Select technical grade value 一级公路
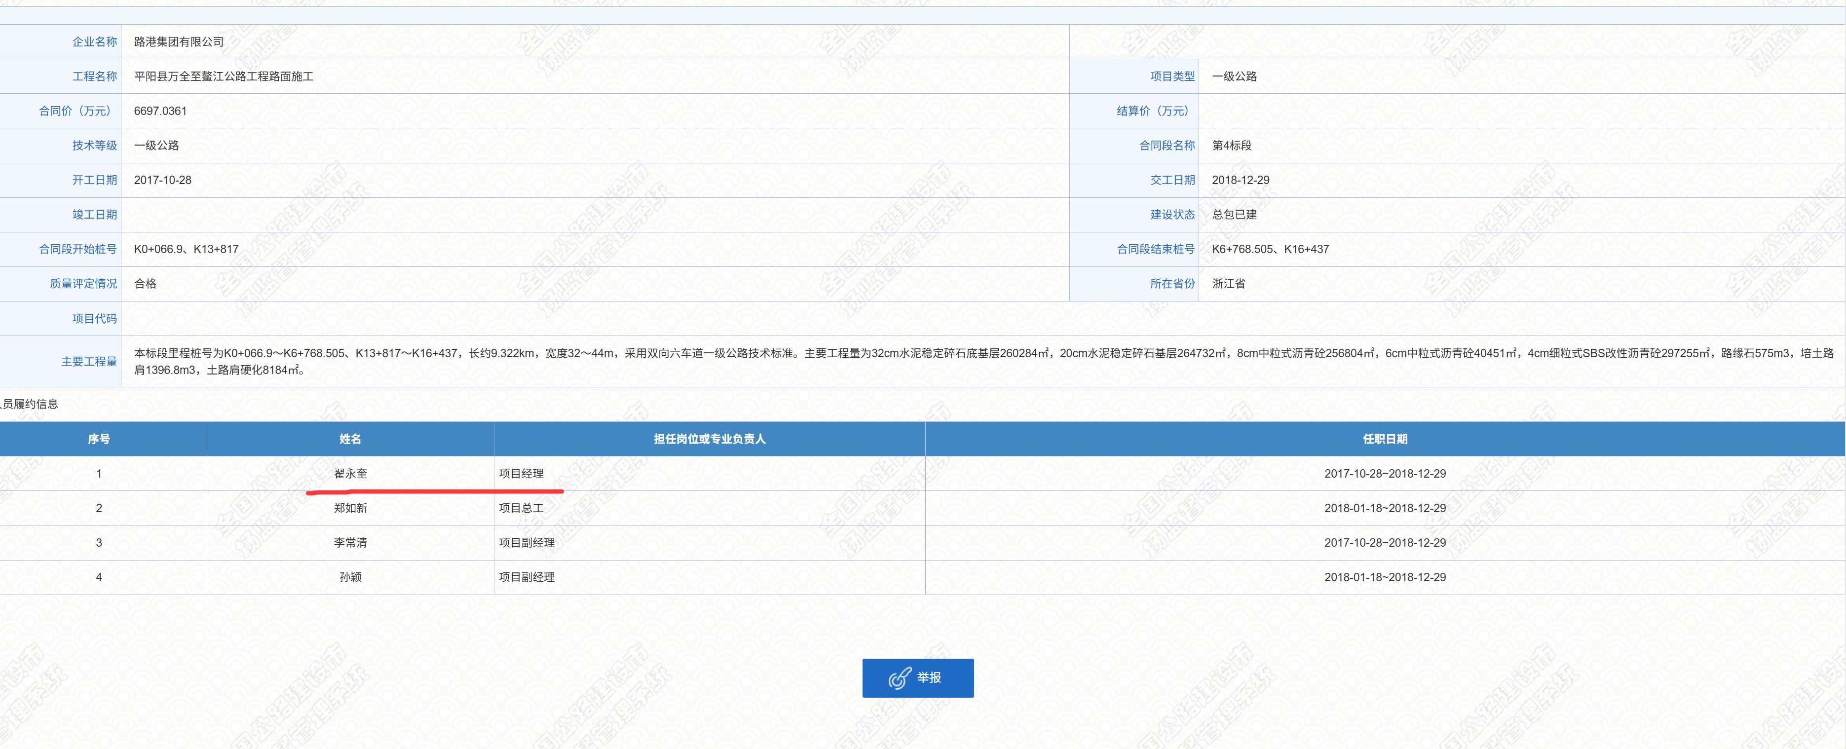Screen dimensions: 1846x749 [156, 146]
